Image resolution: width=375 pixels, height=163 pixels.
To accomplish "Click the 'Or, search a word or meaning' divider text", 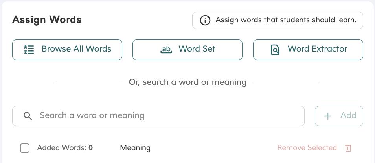I will 187,82.
